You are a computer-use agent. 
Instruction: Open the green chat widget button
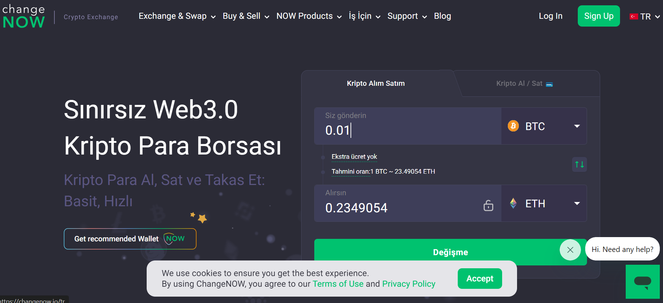pyautogui.click(x=642, y=282)
